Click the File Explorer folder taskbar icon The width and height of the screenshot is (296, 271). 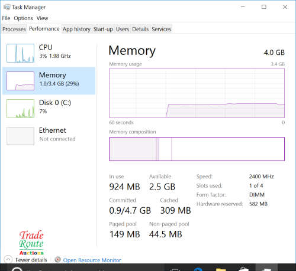point(221,269)
